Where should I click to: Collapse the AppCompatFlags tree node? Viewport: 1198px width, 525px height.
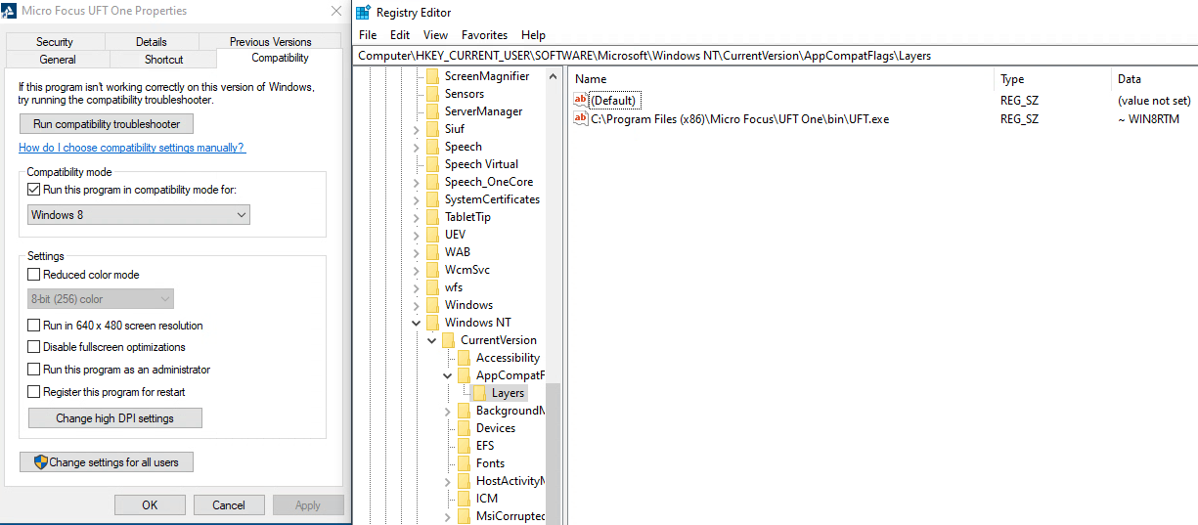(x=448, y=375)
